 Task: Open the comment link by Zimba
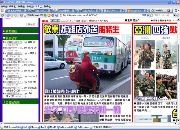pyautogui.click(x=14, y=65)
